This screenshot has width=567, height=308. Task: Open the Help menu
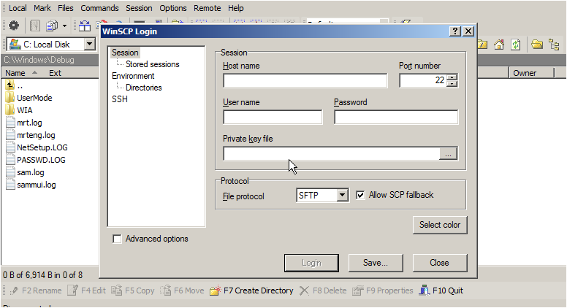coord(236,8)
